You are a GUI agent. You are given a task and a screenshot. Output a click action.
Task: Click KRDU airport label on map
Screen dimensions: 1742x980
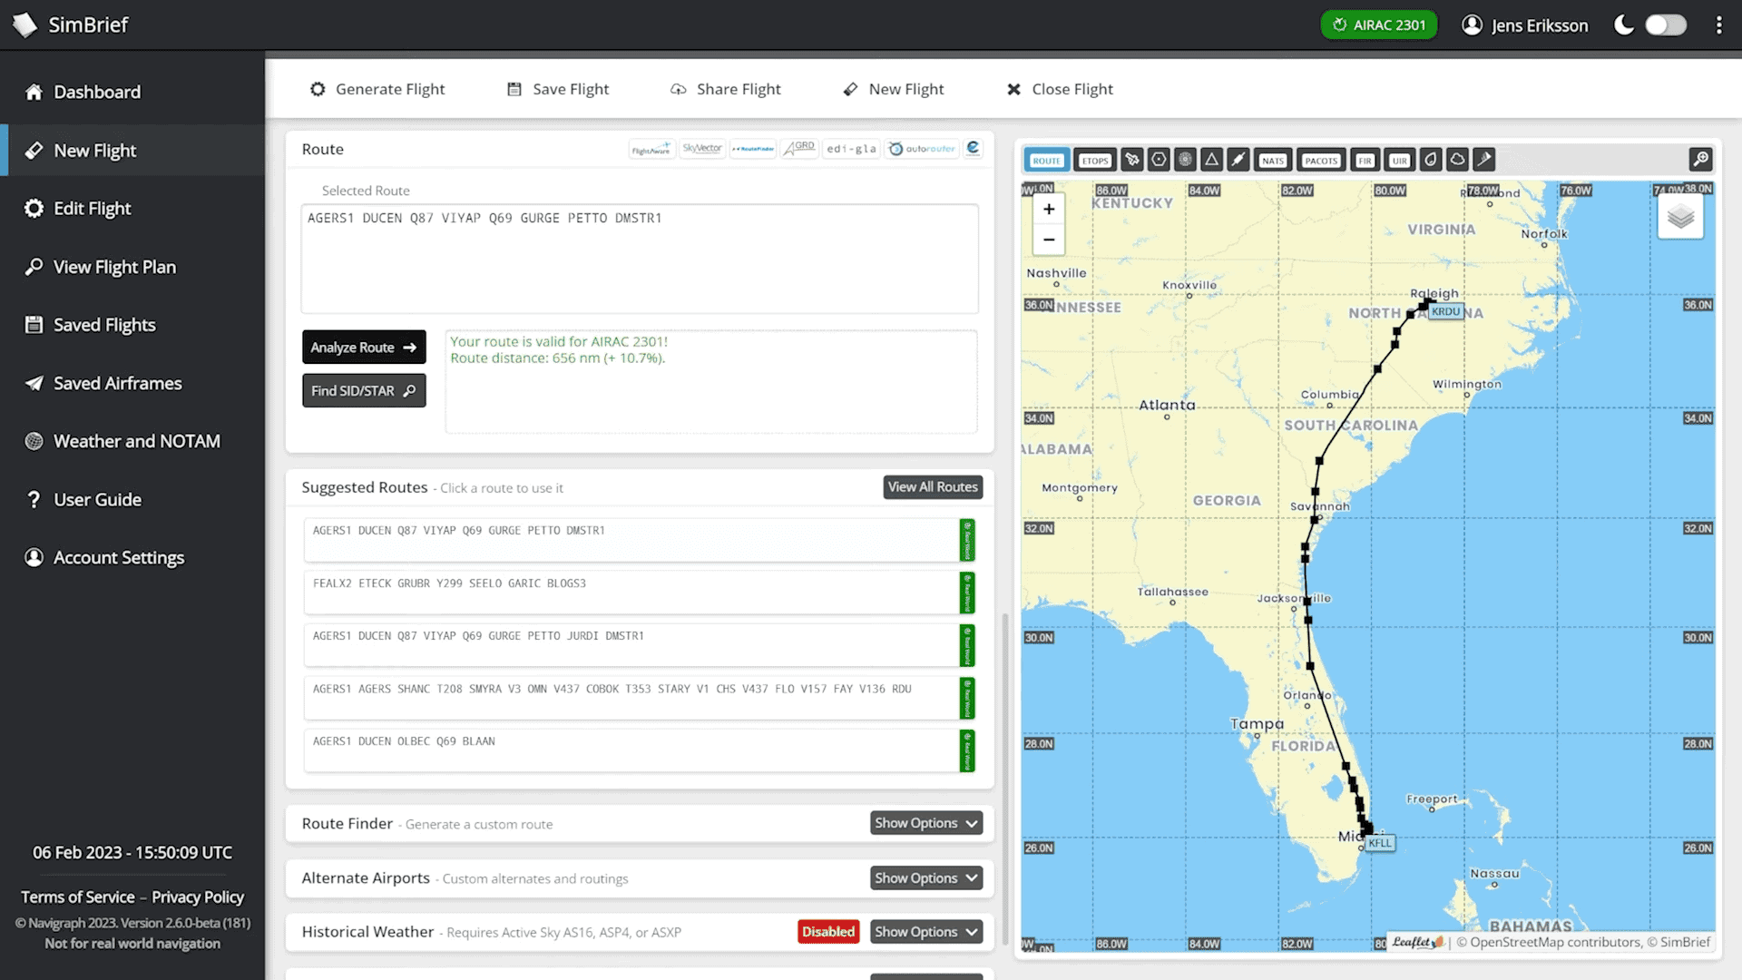tap(1445, 311)
